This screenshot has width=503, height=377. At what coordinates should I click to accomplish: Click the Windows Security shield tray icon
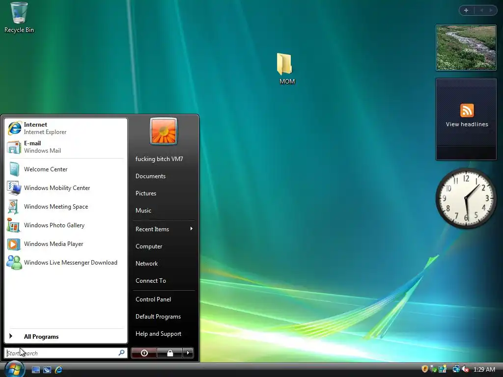[x=425, y=369]
